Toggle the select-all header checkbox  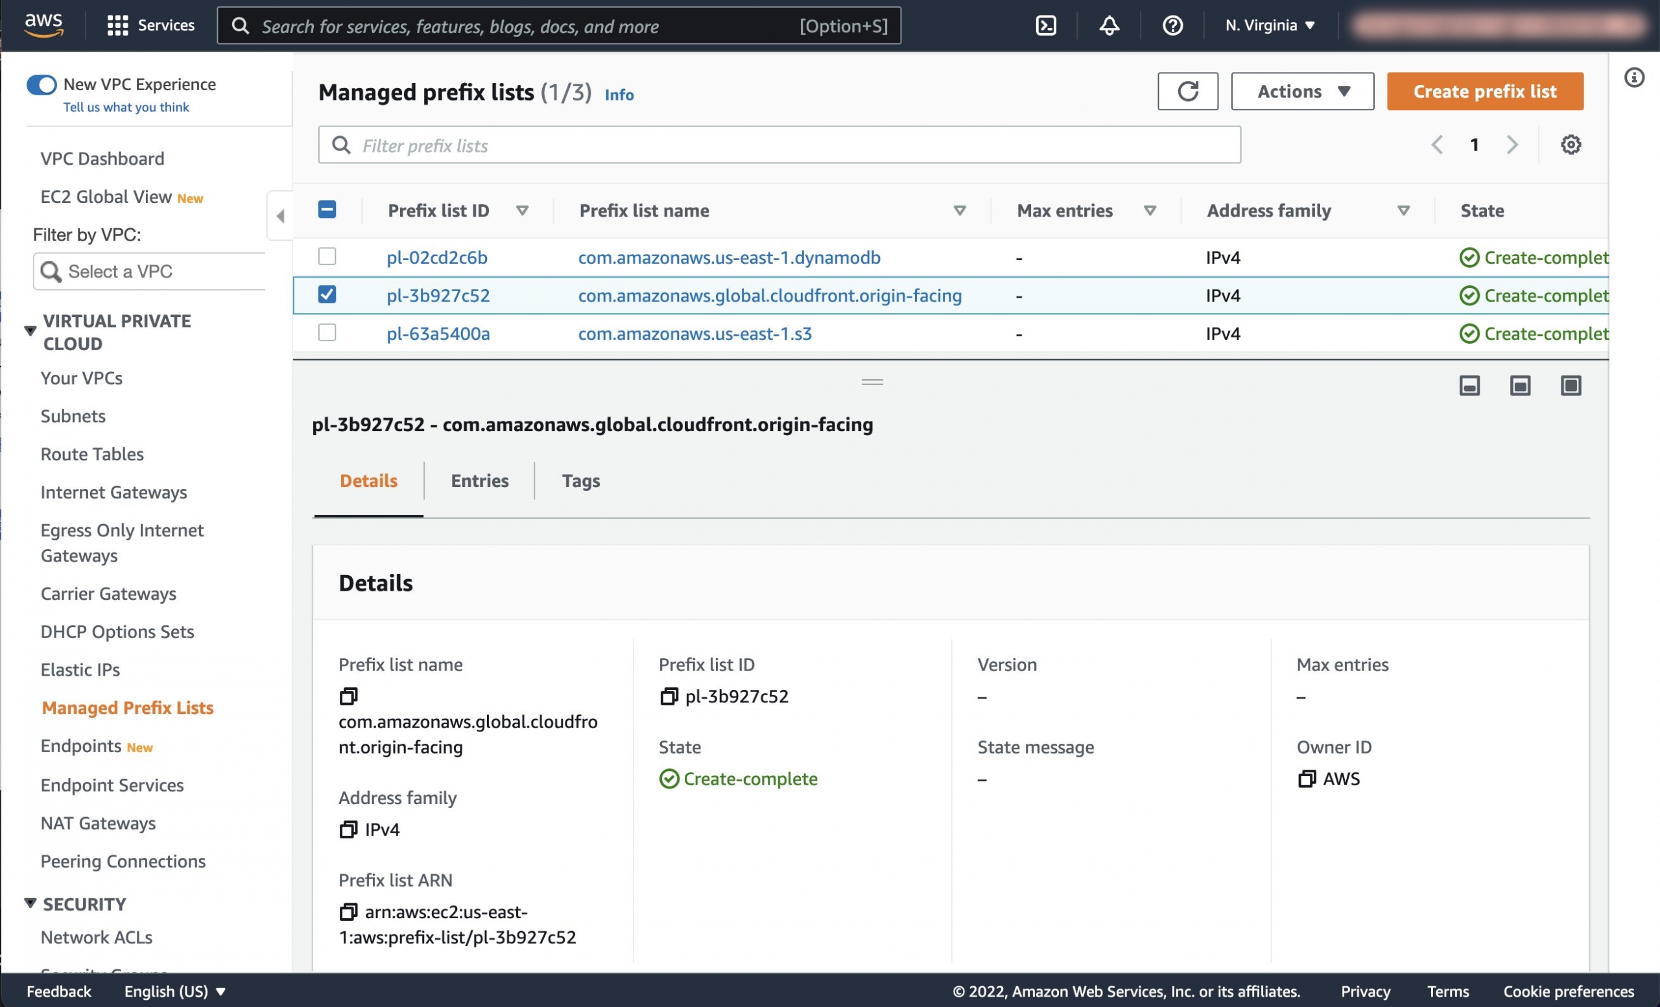point(327,209)
